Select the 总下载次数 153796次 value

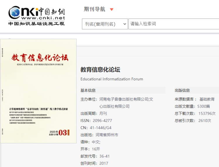tap(207, 113)
